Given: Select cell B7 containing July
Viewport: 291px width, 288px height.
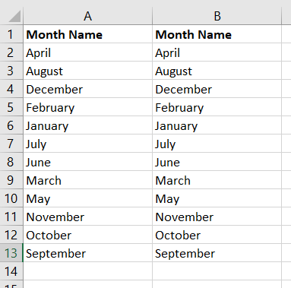Looking at the screenshot, I should click(x=217, y=144).
